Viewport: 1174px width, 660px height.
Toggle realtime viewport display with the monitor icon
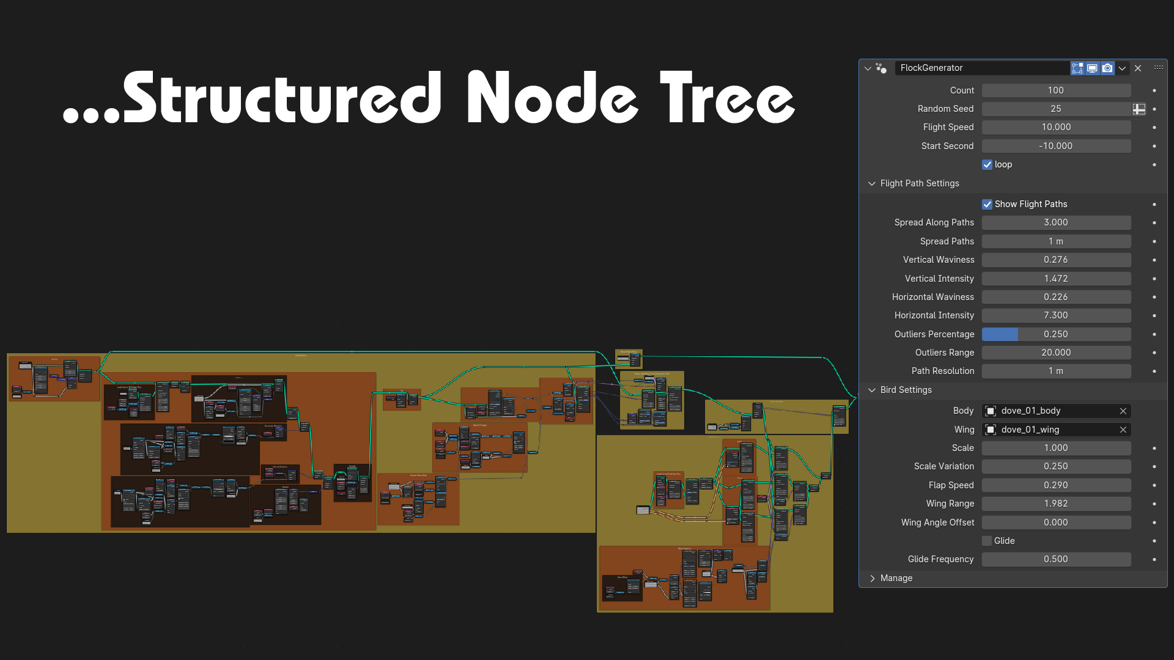tap(1092, 68)
